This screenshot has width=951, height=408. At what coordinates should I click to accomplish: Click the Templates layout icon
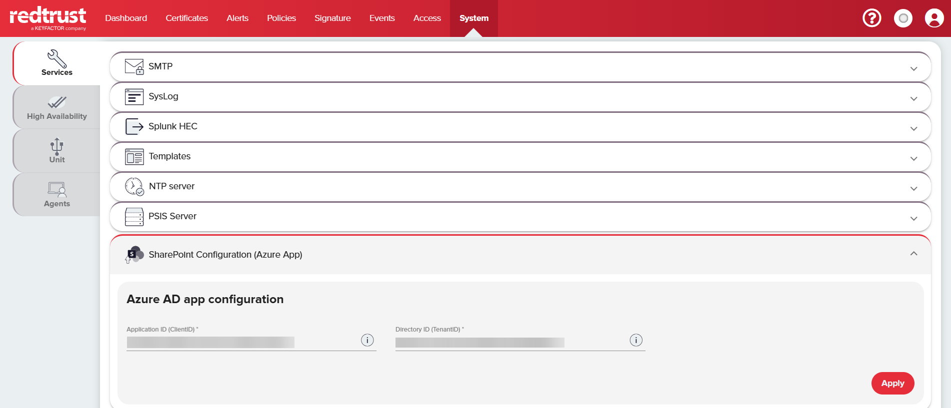click(x=134, y=156)
